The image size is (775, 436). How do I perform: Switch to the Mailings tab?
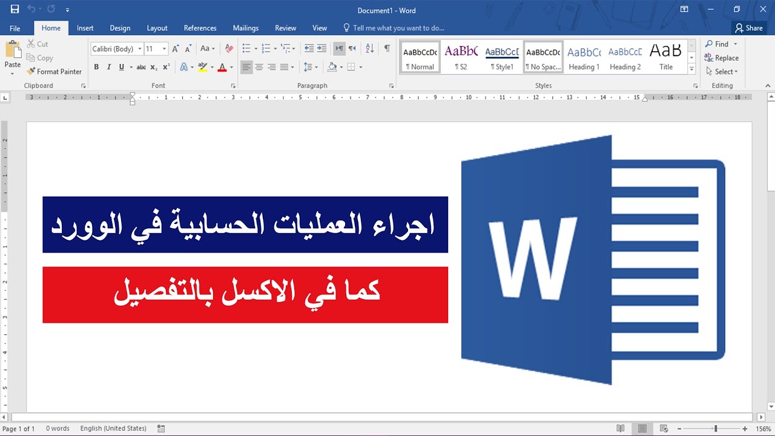(x=246, y=28)
